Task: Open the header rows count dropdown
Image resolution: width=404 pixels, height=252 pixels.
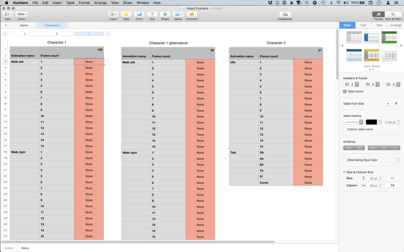Action: [x=378, y=84]
